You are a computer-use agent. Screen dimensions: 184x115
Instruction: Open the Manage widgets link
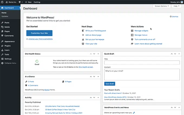141,31
